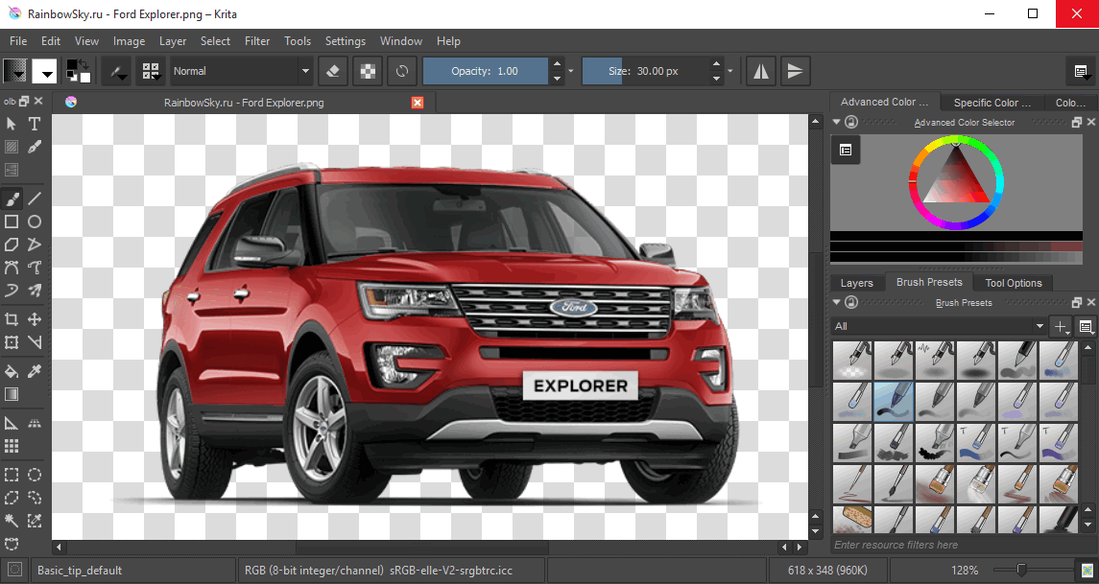This screenshot has height=584, width=1099.
Task: Switch to the Specific Color Selector tab
Action: (991, 103)
